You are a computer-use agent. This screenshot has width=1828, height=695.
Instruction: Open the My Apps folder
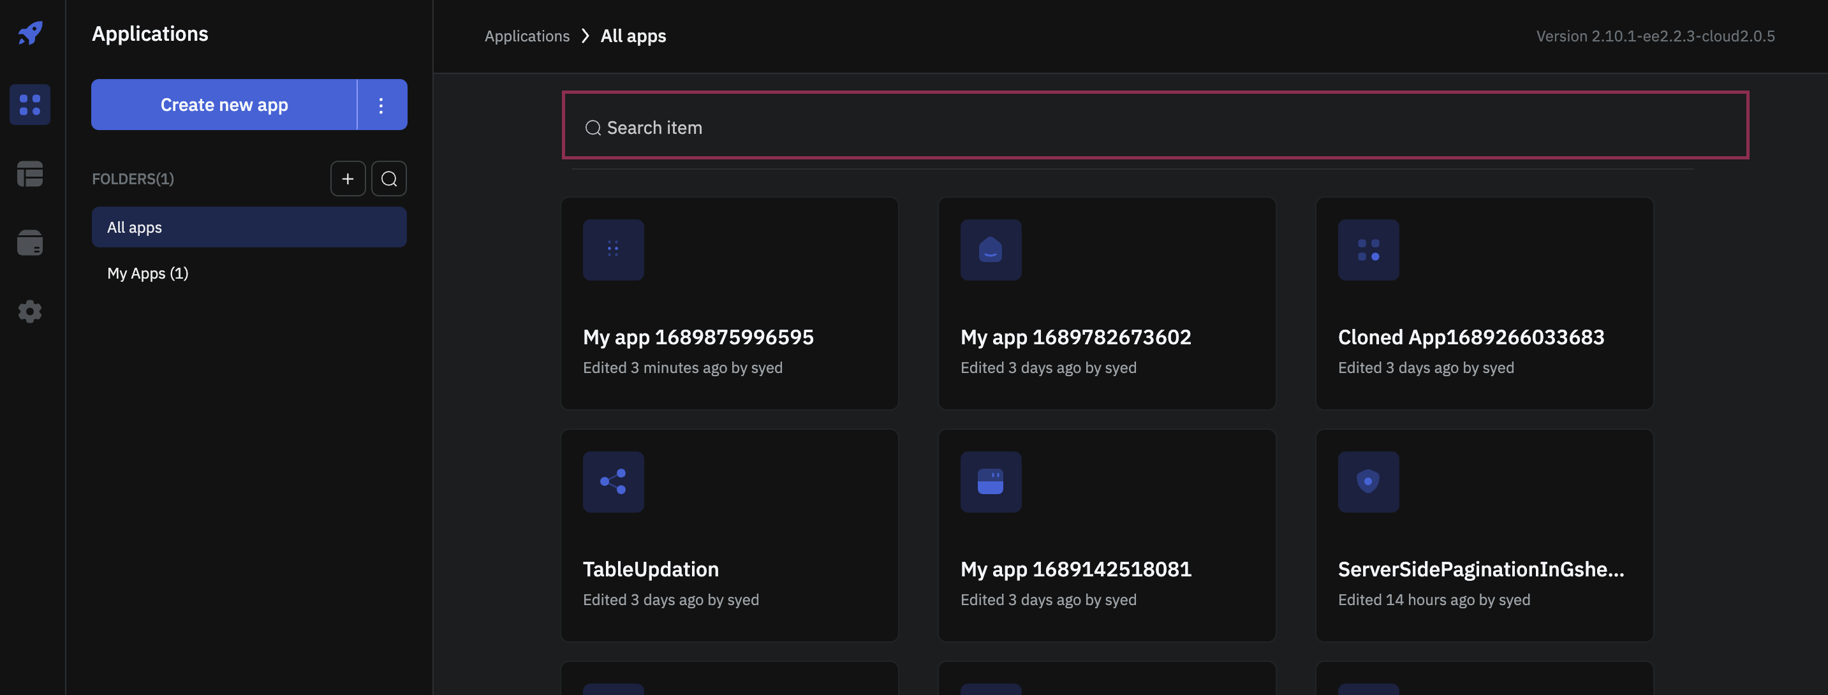tap(147, 273)
